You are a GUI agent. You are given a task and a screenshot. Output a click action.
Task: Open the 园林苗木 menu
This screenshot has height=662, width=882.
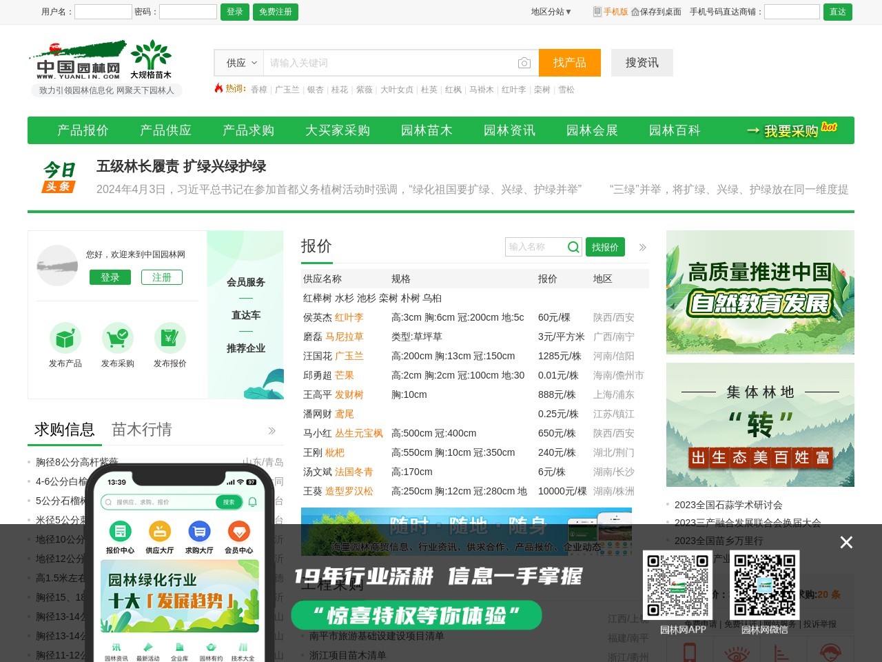427,130
